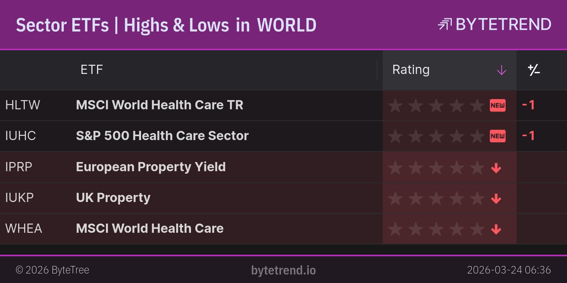Click the star rating for HLTW
The height and width of the screenshot is (283, 567).
point(436,105)
